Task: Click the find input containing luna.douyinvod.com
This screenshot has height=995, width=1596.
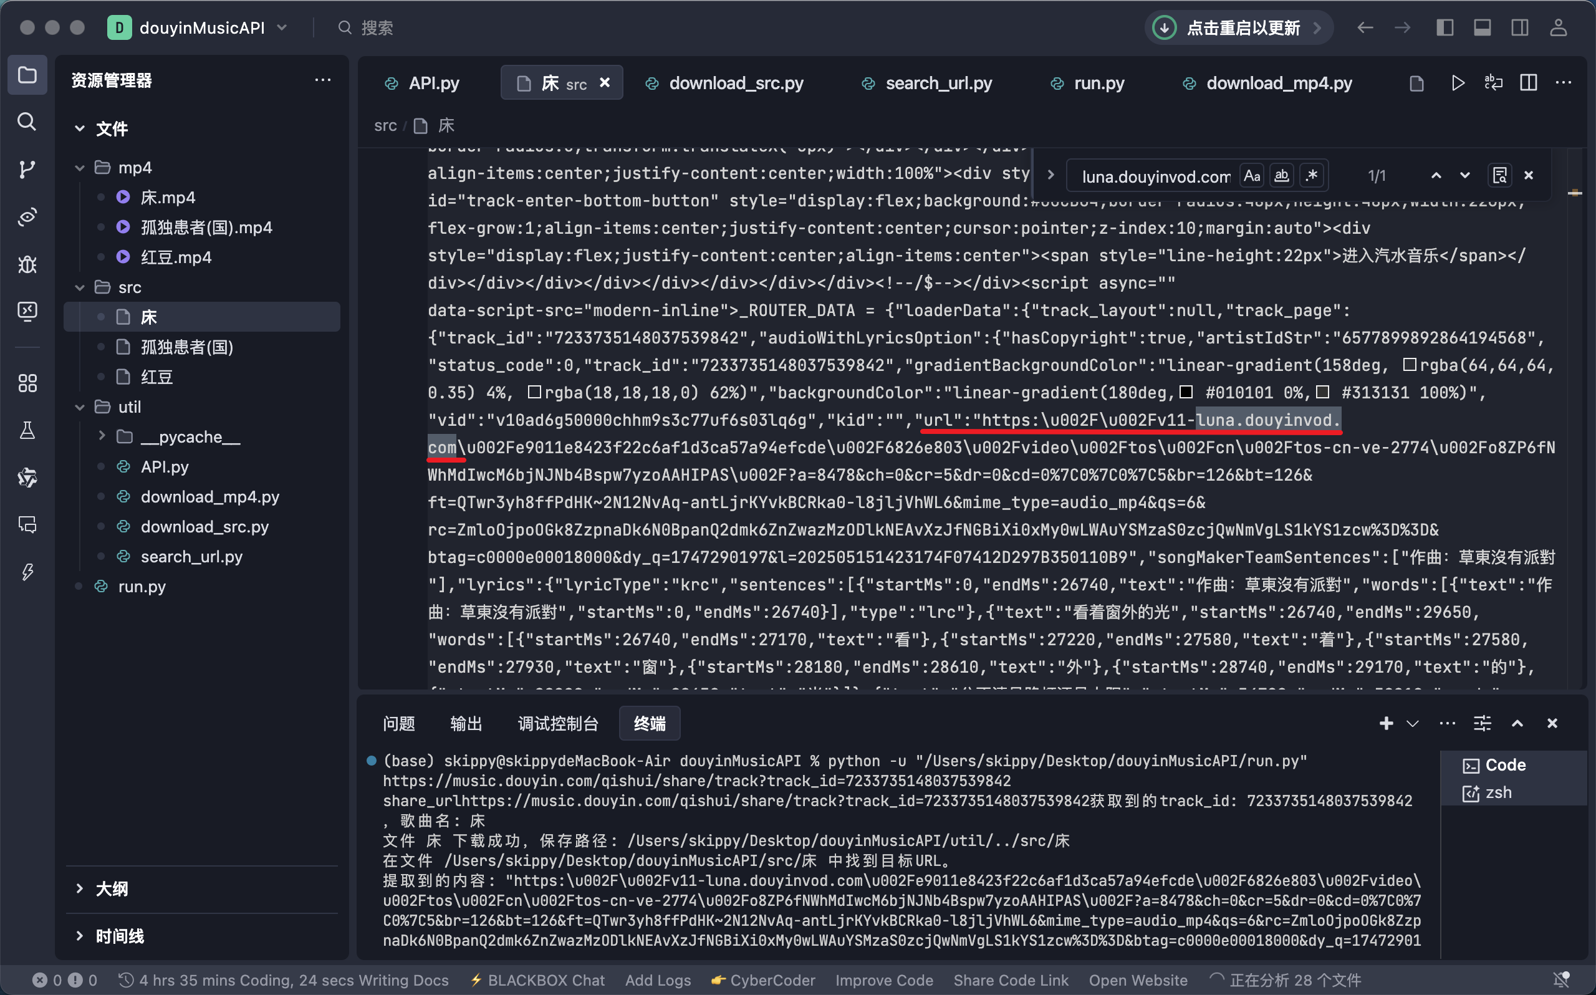Action: coord(1155,176)
